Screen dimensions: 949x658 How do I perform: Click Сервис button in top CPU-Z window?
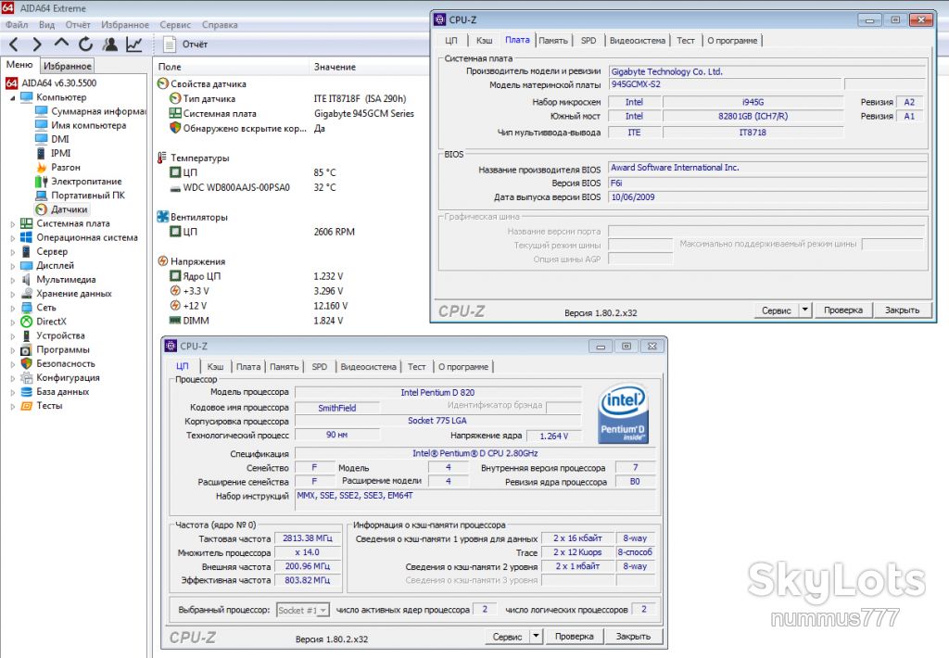777,310
